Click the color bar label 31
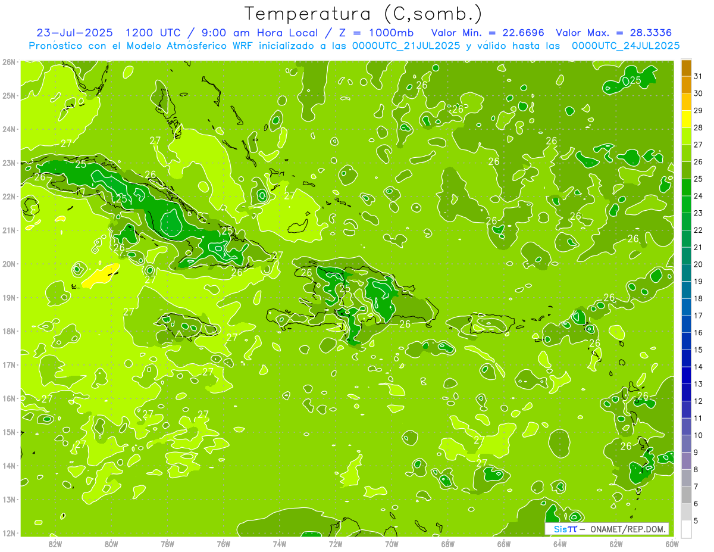The width and height of the screenshot is (714, 552). (x=699, y=76)
